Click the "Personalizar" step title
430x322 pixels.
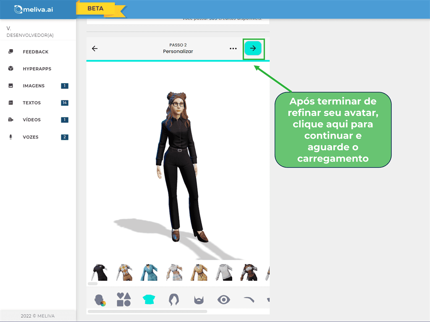click(178, 51)
